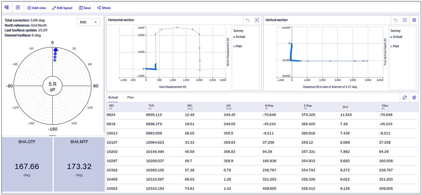
Task: Undo zoom in Horizontal section chart
Action: click(248, 20)
